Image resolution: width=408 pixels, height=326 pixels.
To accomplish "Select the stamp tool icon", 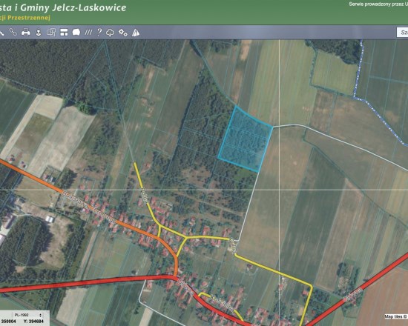I will tap(39, 33).
